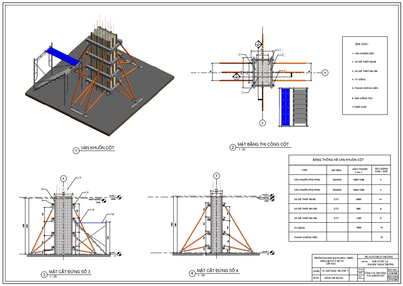403x286 pixels.
Task: Select the blue work platform in the 3D view
Action: pyautogui.click(x=62, y=57)
